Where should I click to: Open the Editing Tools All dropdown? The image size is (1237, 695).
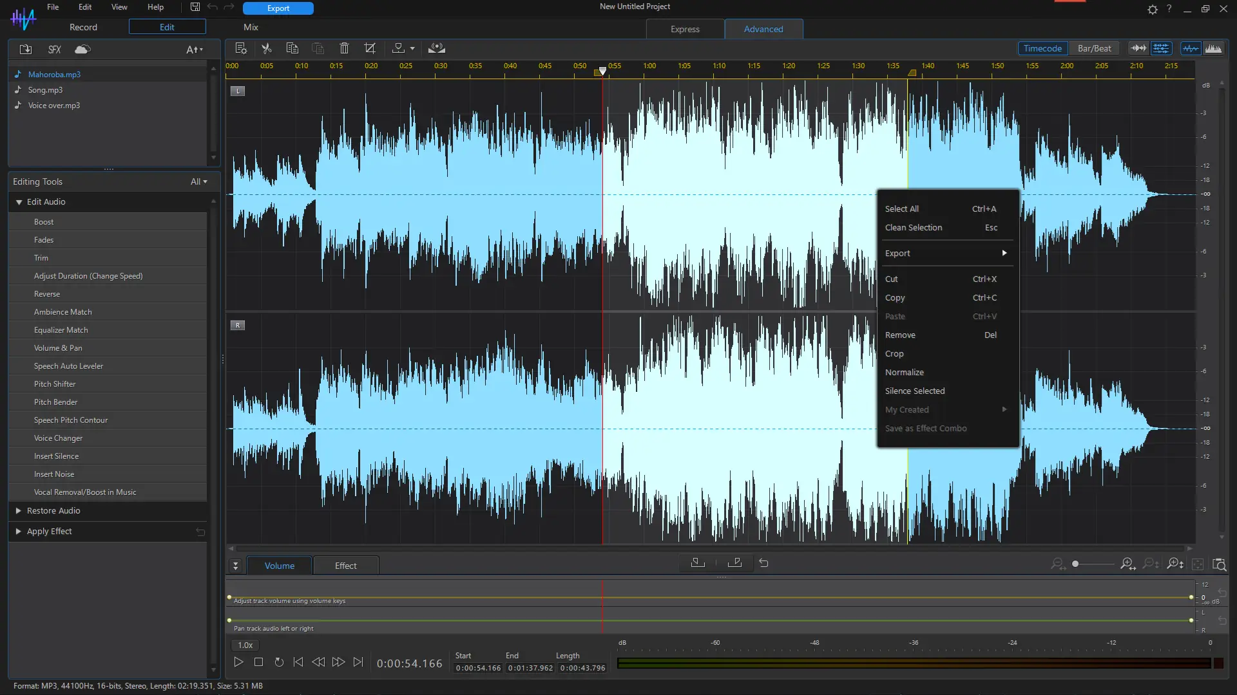coord(198,181)
